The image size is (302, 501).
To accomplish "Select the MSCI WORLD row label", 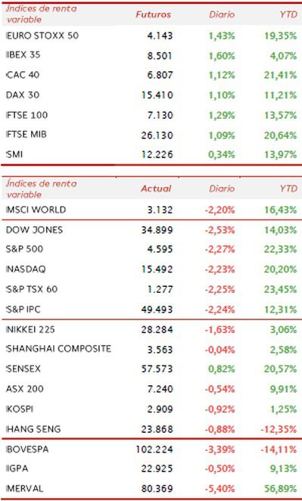I will pos(36,210).
